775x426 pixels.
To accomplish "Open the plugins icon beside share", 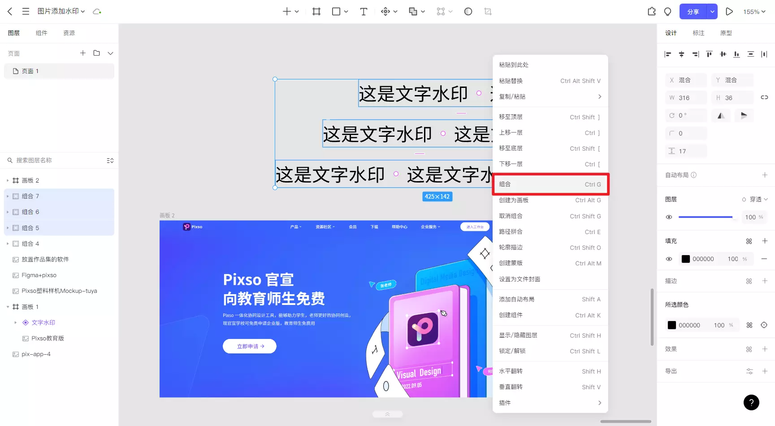I will (x=652, y=11).
